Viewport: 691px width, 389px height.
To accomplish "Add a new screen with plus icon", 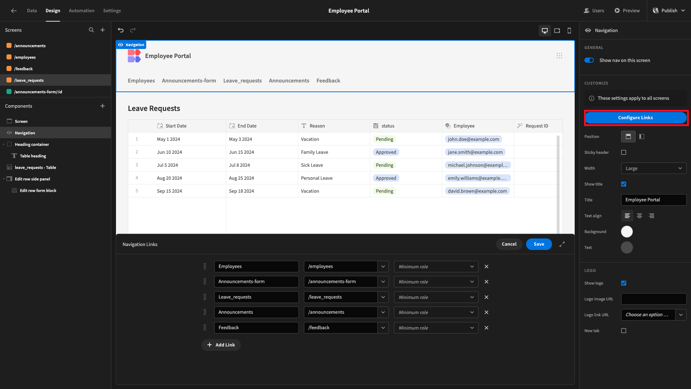I will click(x=103, y=30).
